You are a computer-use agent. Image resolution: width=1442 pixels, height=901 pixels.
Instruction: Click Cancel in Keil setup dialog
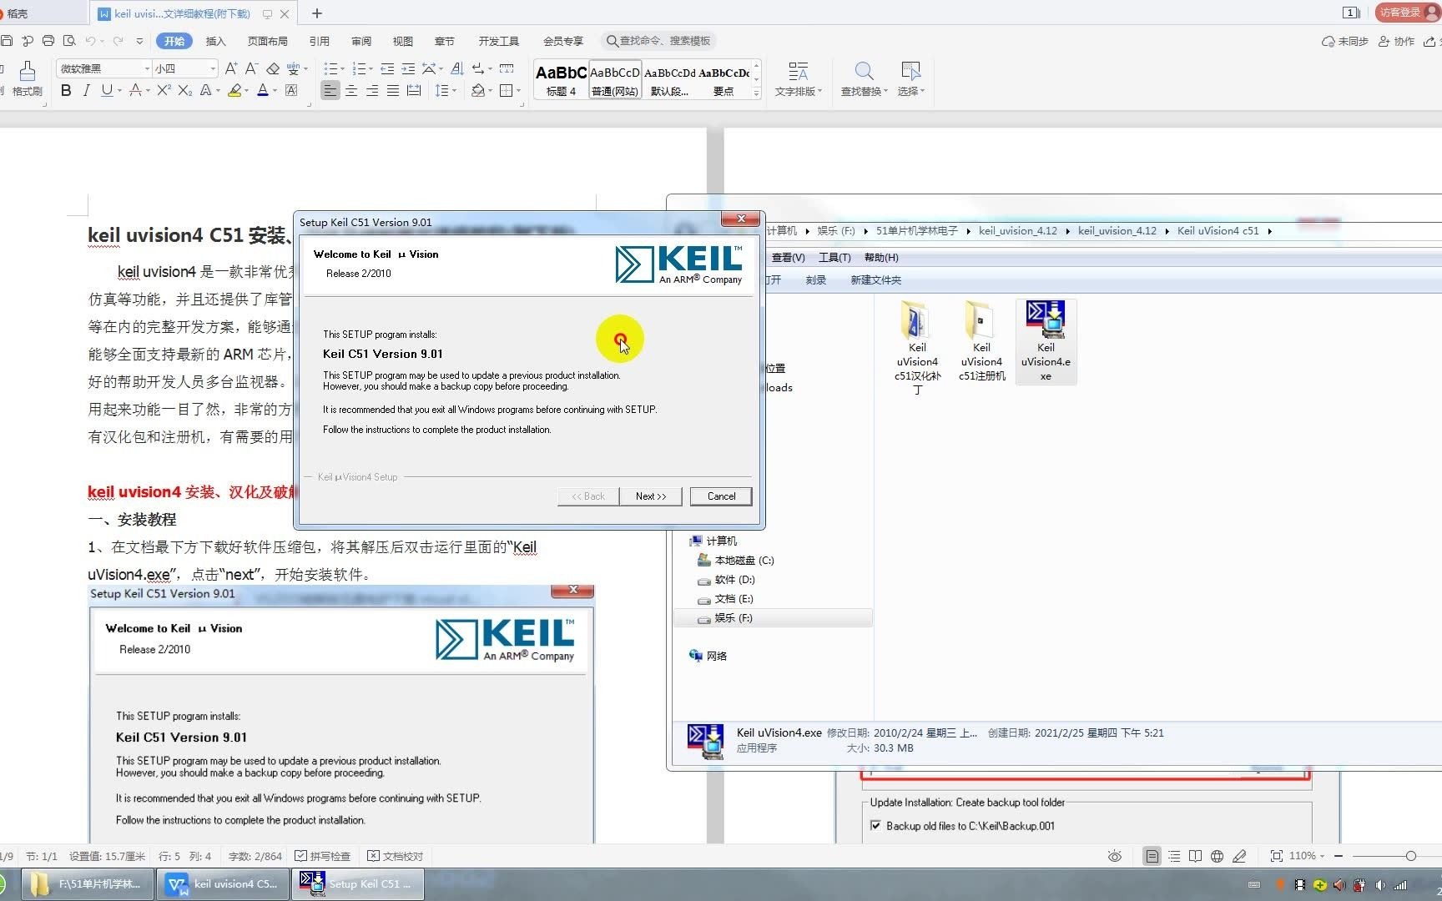click(x=721, y=496)
